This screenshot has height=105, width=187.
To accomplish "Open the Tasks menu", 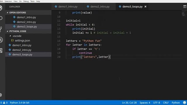I will (32, 1).
